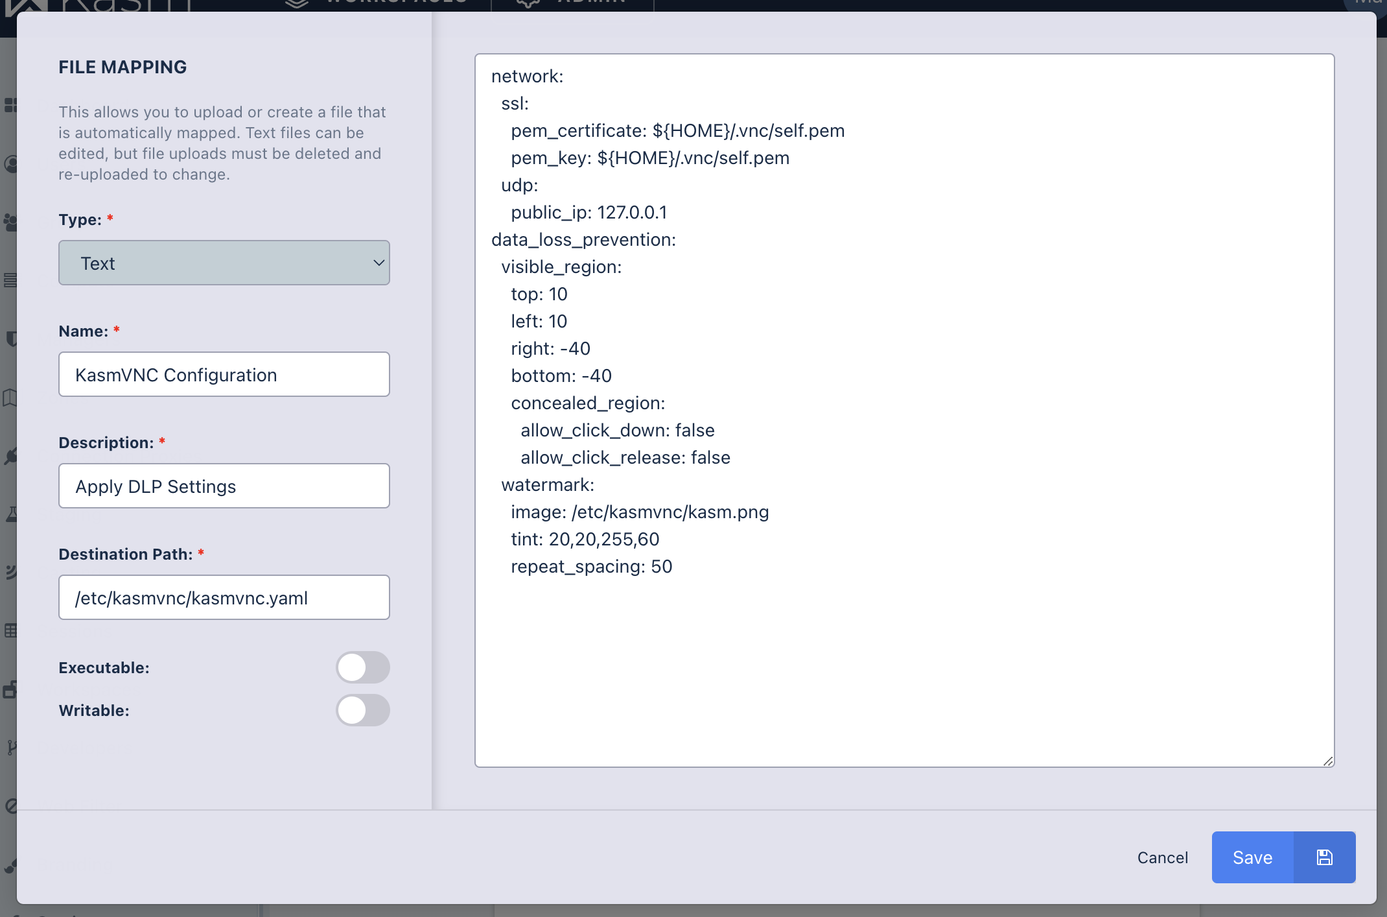Cancel the file mapping dialog
This screenshot has height=917, width=1387.
coord(1162,857)
